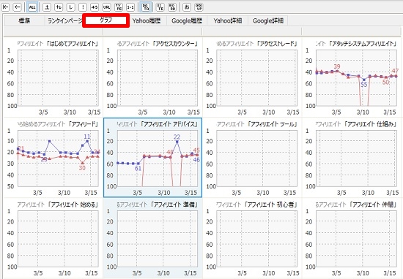Toggle the ALL filter toolbar button
Screen dimensions: 403x279
point(32,7)
